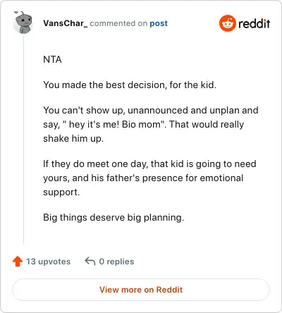Viewport: 282px width, 313px height.
Task: Click the "0 replies" label
Action: [116, 262]
